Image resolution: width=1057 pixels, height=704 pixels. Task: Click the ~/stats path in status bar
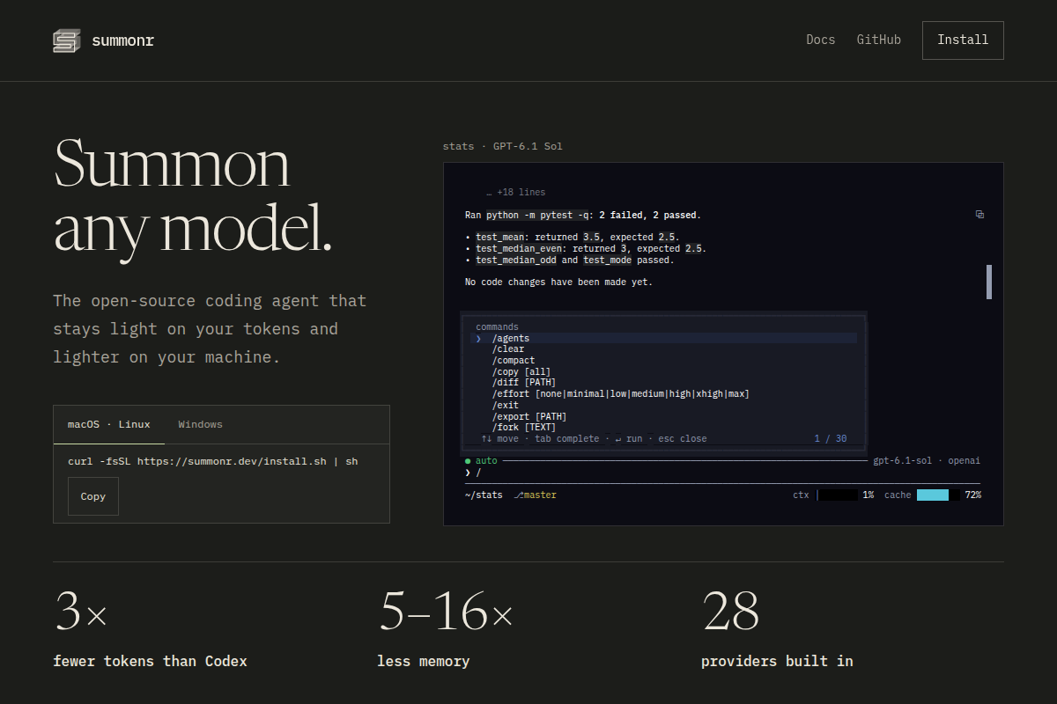tap(484, 495)
